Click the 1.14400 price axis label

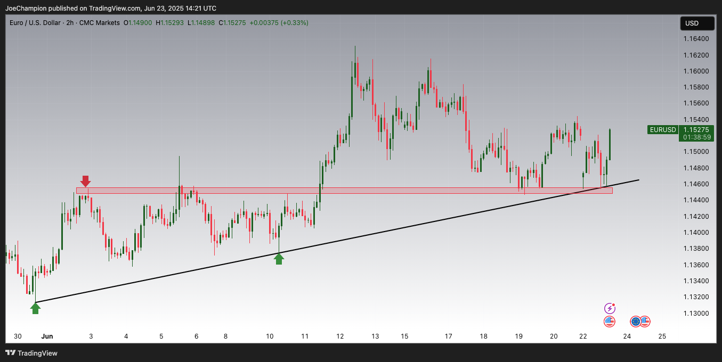point(696,200)
